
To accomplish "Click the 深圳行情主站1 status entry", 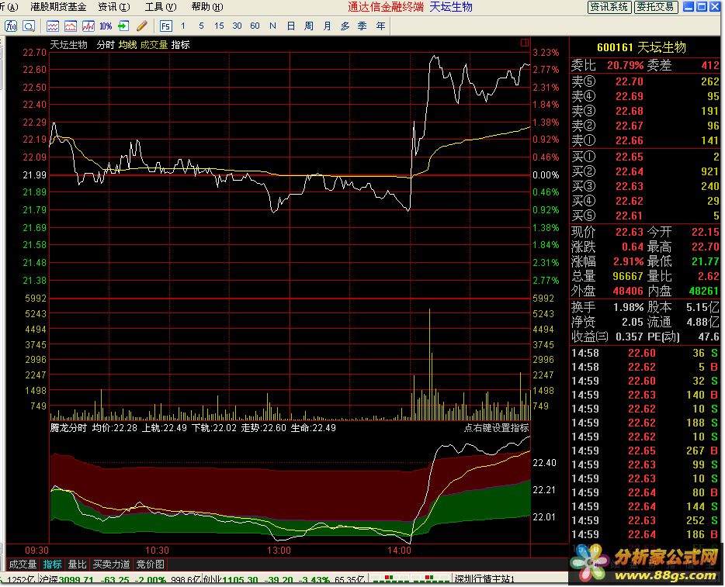I will click(484, 579).
